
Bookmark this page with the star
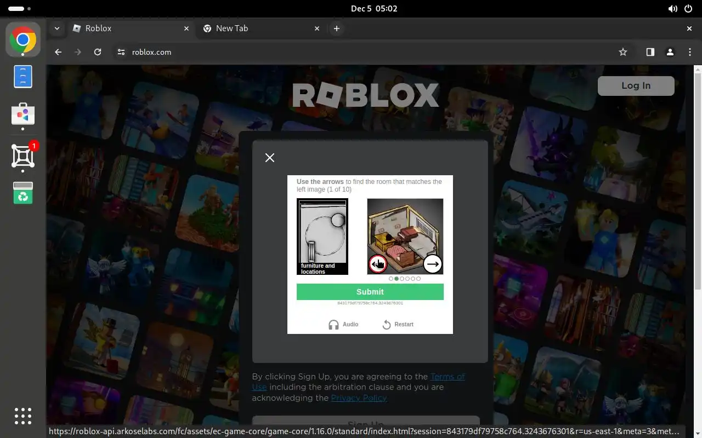pos(623,52)
